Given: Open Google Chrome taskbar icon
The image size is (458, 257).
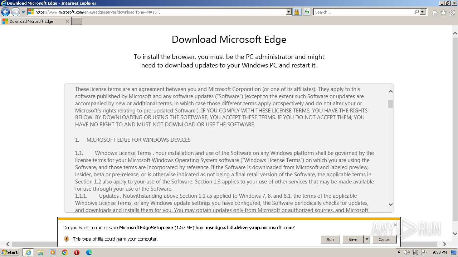Looking at the screenshot, I should tap(65, 252).
